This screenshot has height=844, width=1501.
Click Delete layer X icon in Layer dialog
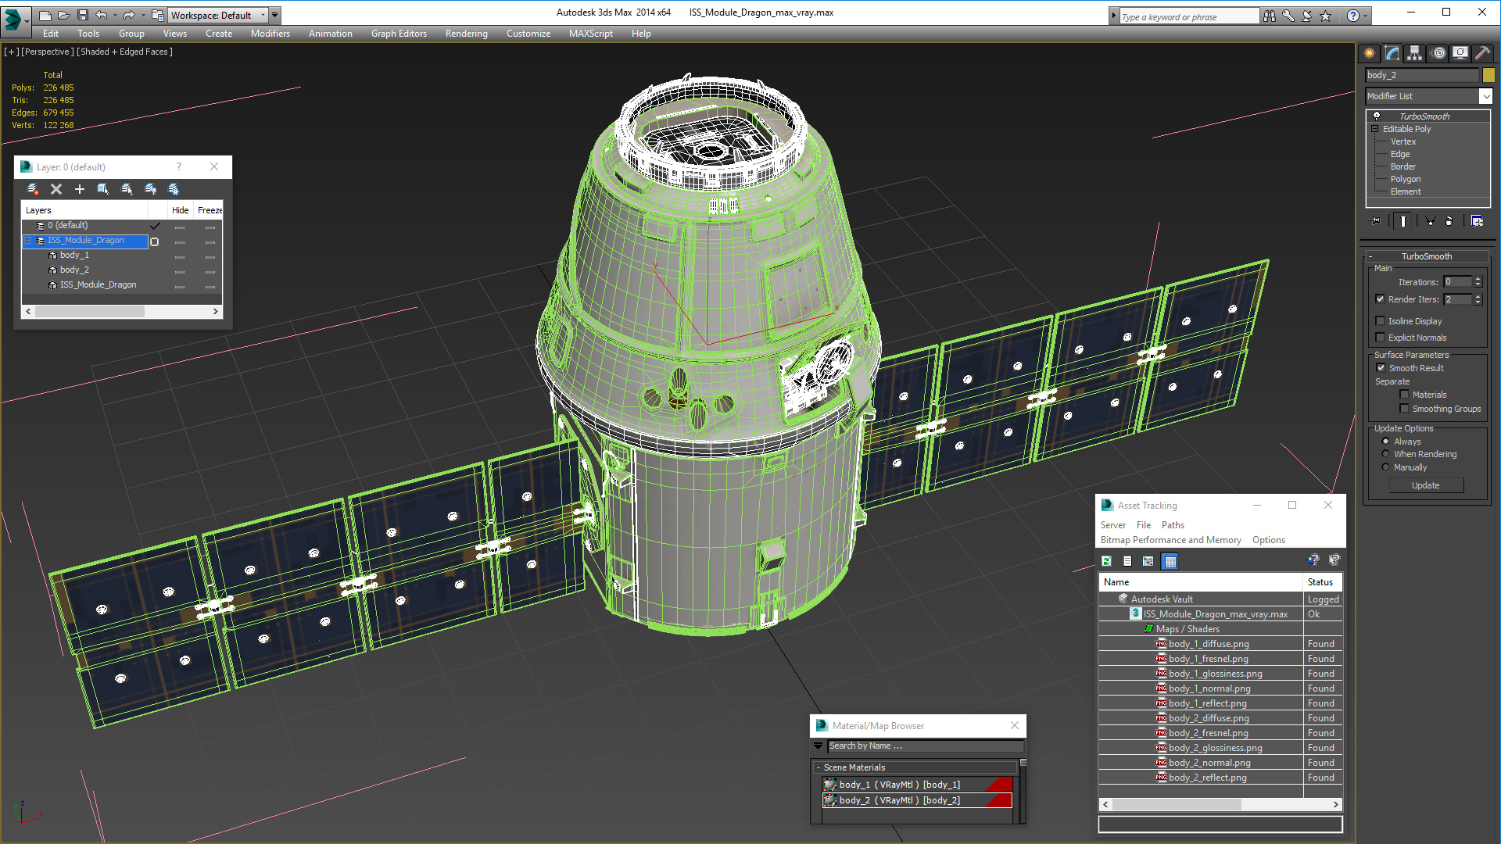(x=56, y=189)
